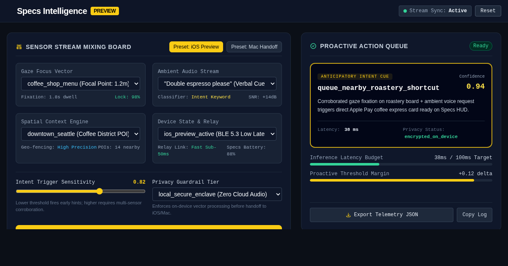Click the mixing board sliders icon
This screenshot has height=266, width=508.
[19, 47]
